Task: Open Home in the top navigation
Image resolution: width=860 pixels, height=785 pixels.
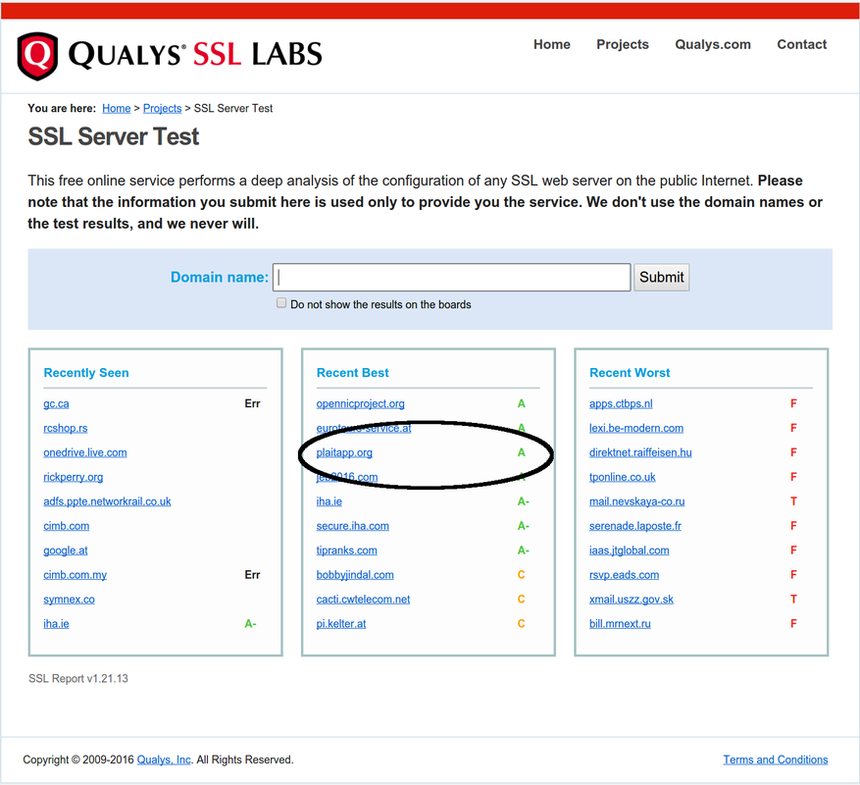Action: coord(552,44)
